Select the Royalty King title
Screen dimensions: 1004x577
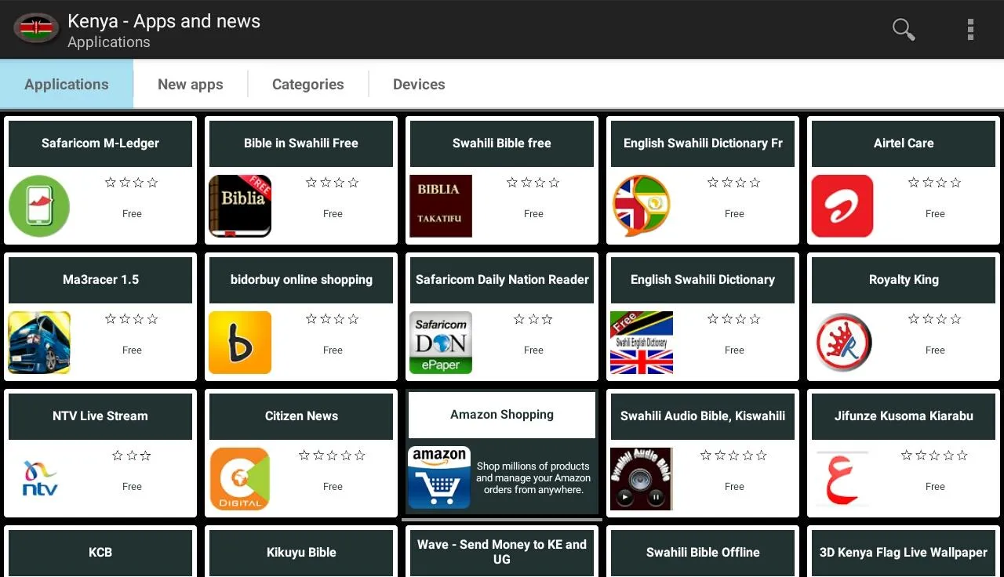tap(904, 279)
